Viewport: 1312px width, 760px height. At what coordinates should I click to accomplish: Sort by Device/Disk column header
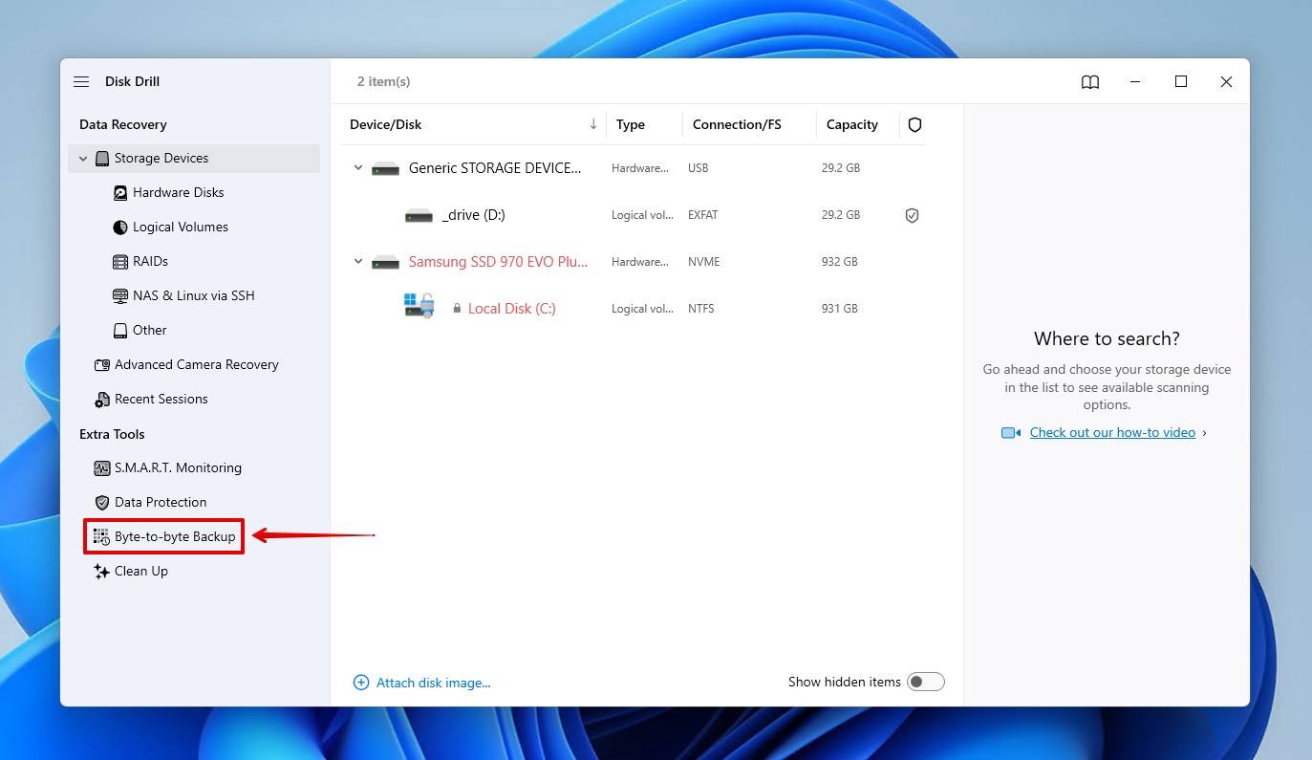(385, 125)
